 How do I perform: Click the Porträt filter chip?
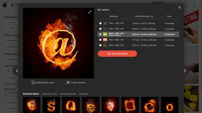pyautogui.click(x=11, y=22)
